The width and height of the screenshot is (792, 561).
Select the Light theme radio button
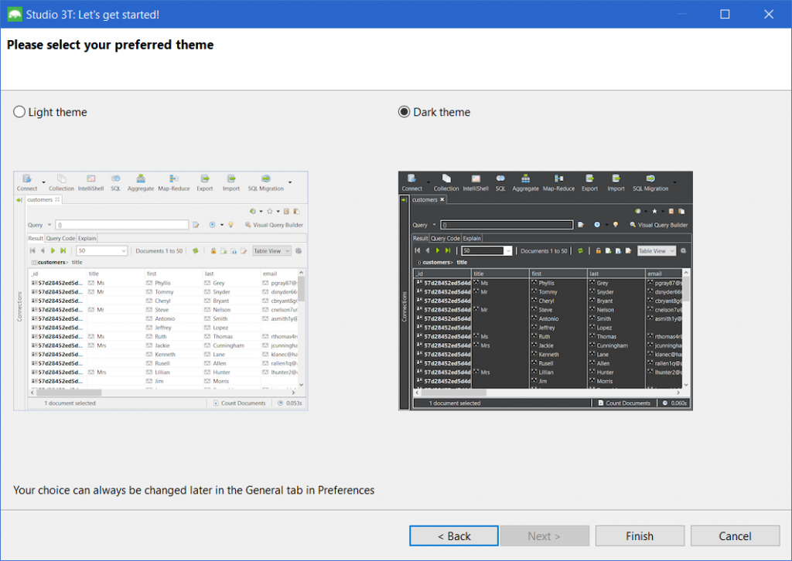click(x=19, y=112)
